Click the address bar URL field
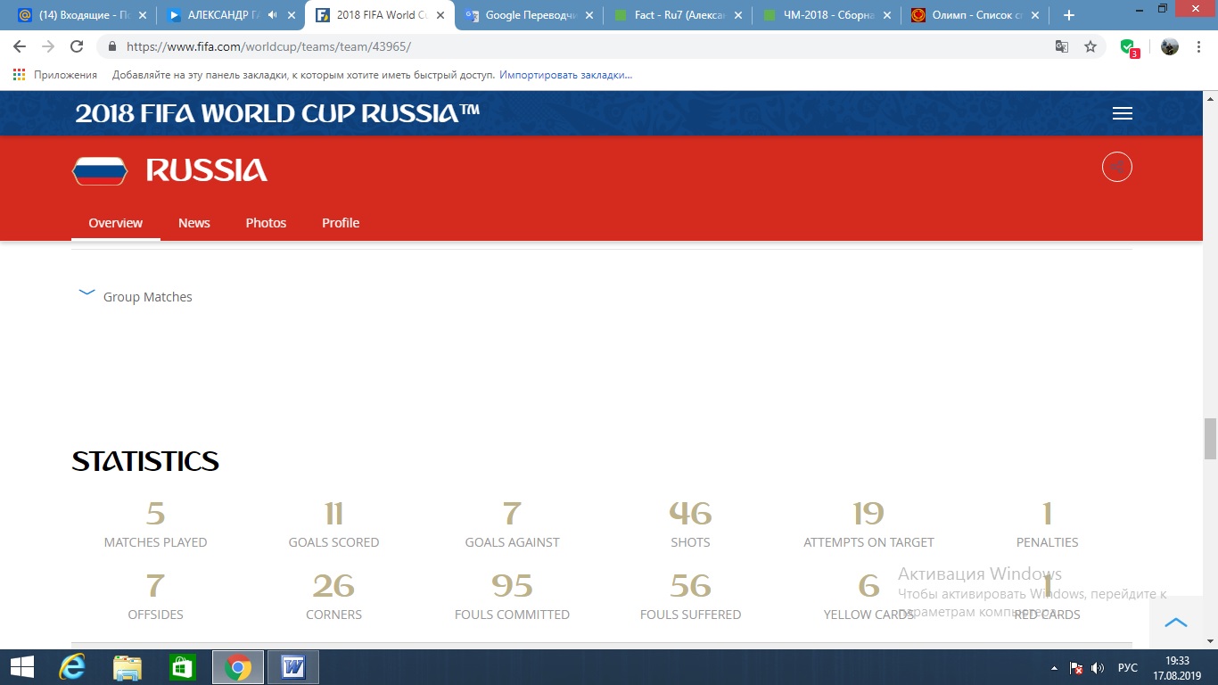 [x=580, y=46]
